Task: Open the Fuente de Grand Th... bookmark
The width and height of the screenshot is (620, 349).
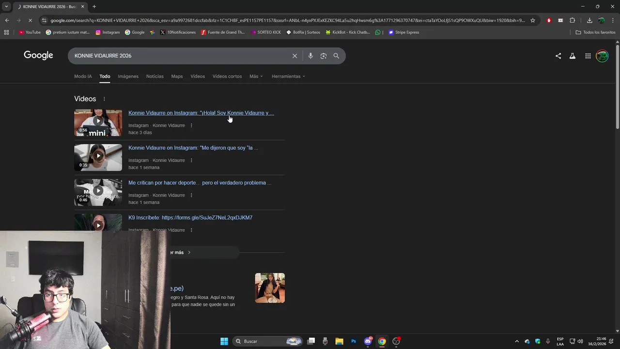Action: pyautogui.click(x=223, y=32)
